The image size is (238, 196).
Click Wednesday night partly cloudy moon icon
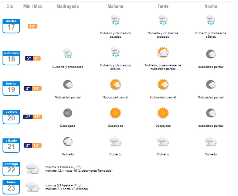pos(210,54)
